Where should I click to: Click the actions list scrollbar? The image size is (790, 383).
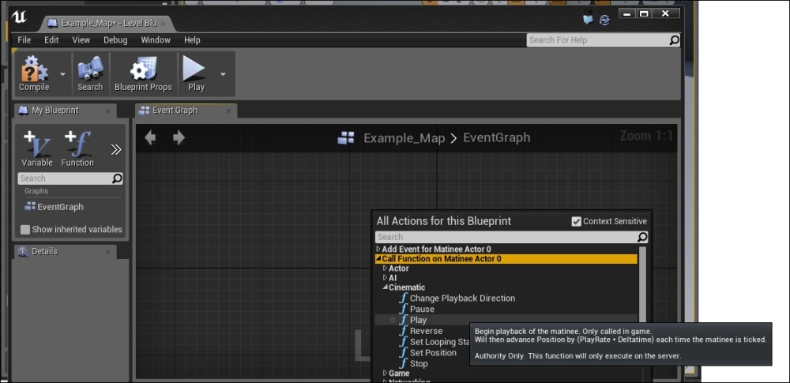642,285
